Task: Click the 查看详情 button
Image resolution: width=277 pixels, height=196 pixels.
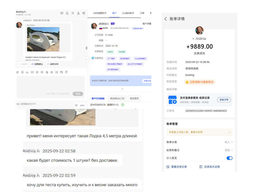Action: [224, 100]
